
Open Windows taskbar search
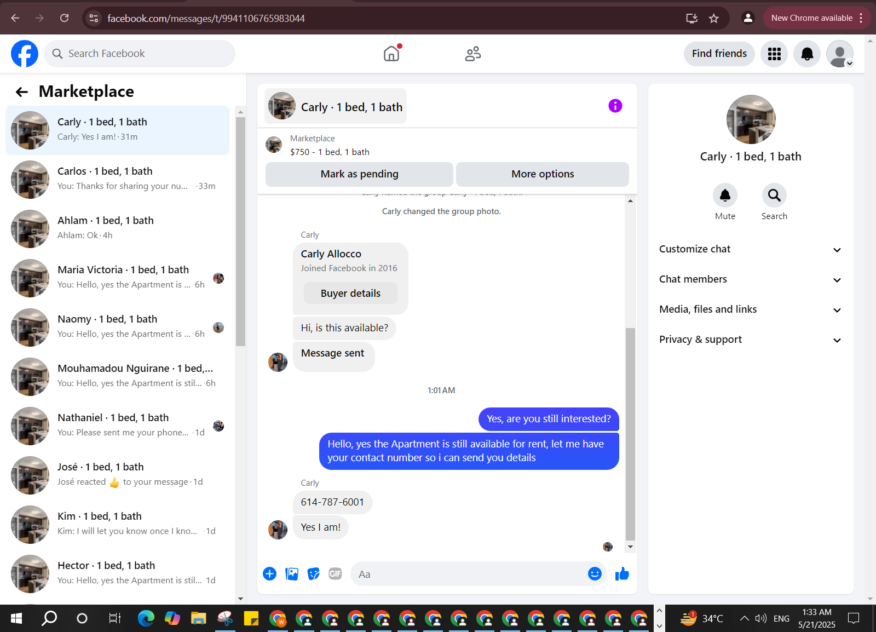coord(49,618)
